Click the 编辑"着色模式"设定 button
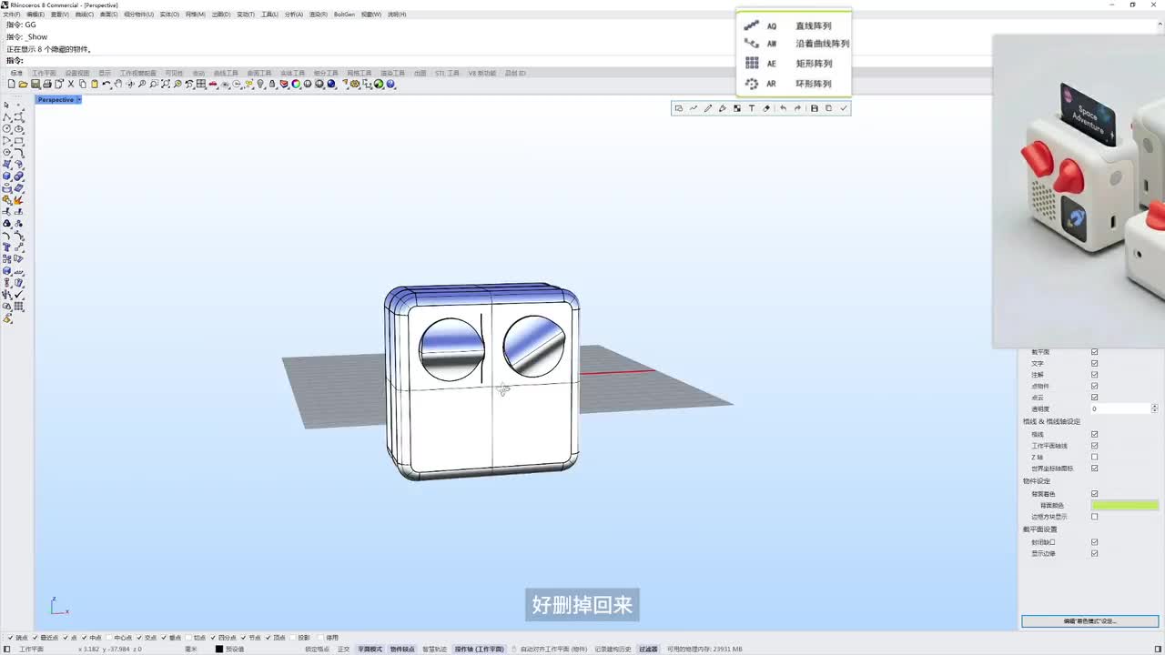Viewport: 1165px width, 655px height. [x=1090, y=621]
